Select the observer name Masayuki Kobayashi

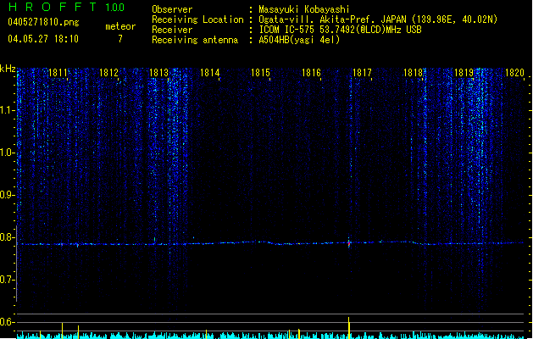click(x=304, y=9)
